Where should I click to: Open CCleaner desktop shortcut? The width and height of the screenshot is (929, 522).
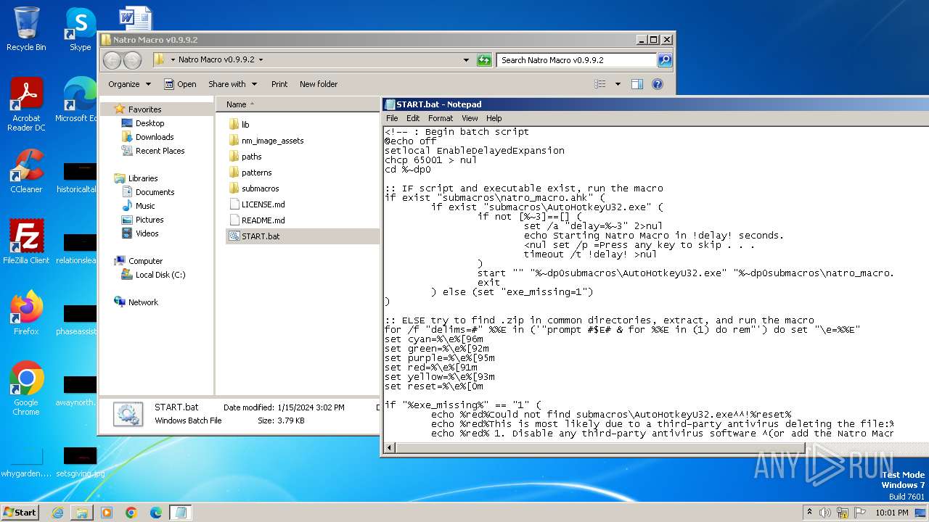point(26,171)
